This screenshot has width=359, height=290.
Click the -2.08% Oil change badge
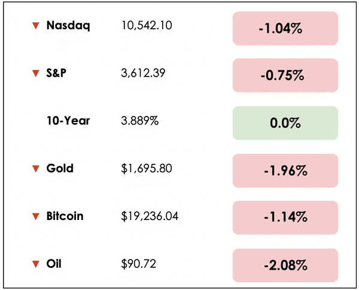click(285, 265)
